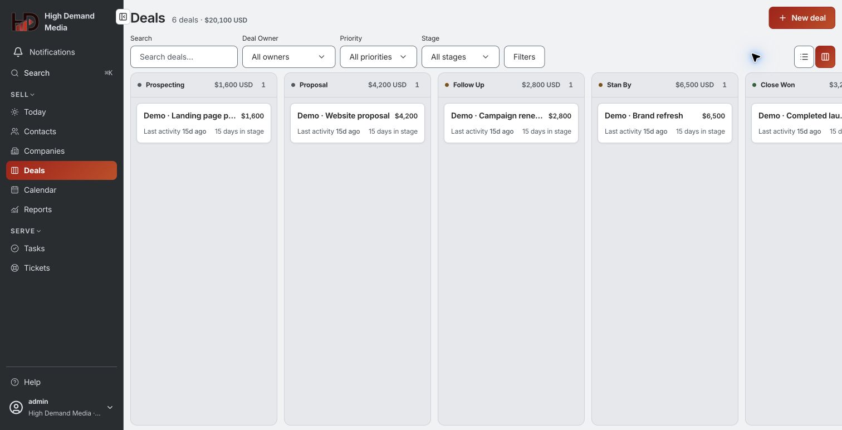Open the Help link
Screen dimensions: 842x430
coord(61,382)
